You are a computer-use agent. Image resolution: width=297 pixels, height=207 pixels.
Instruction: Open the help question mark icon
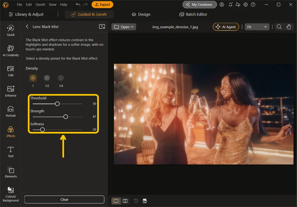pos(253,4)
